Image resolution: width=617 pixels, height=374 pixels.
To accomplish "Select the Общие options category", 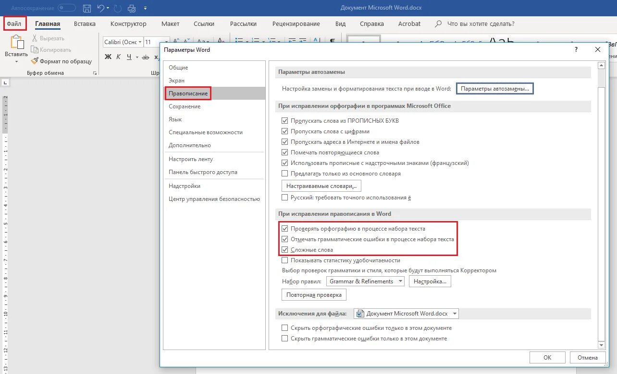I will pyautogui.click(x=214, y=68).
